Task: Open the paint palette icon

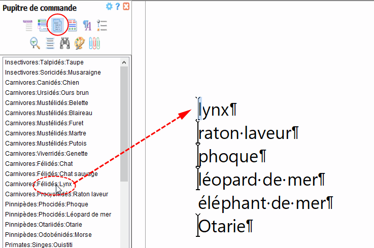Action: point(79,43)
